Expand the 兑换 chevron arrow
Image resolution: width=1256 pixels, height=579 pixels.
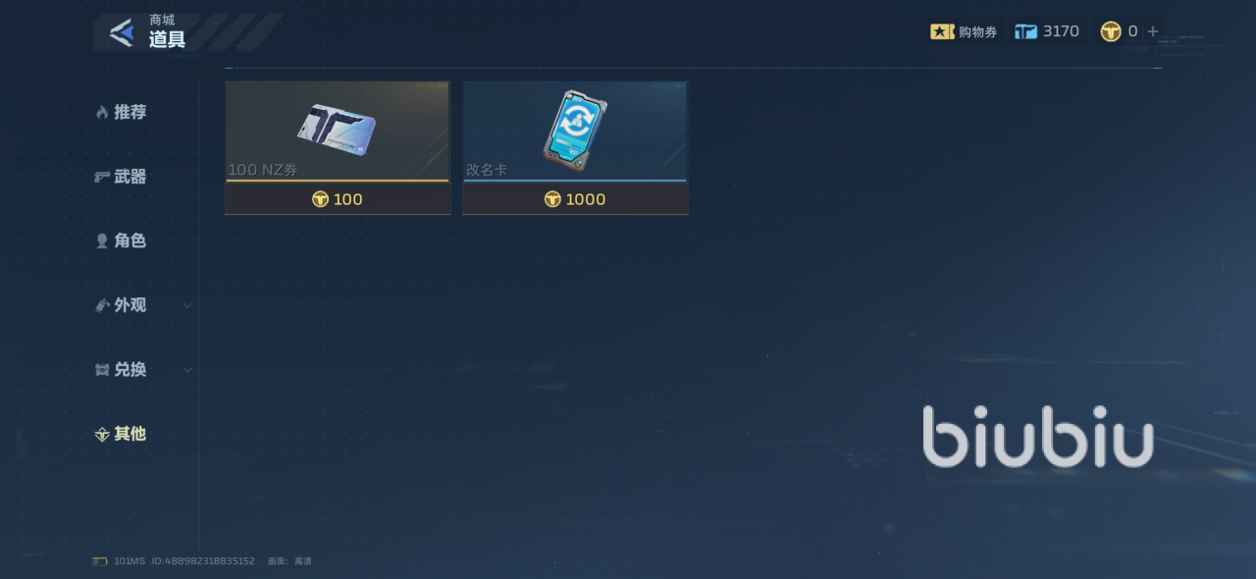pos(187,370)
